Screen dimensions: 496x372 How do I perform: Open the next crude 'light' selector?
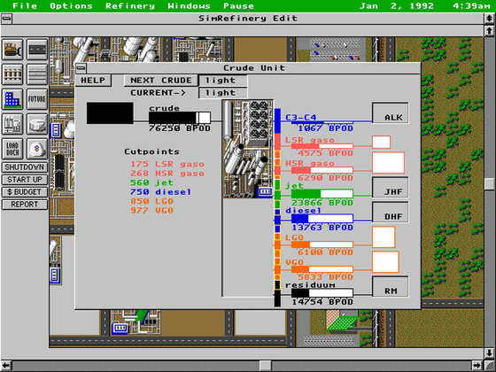point(222,81)
